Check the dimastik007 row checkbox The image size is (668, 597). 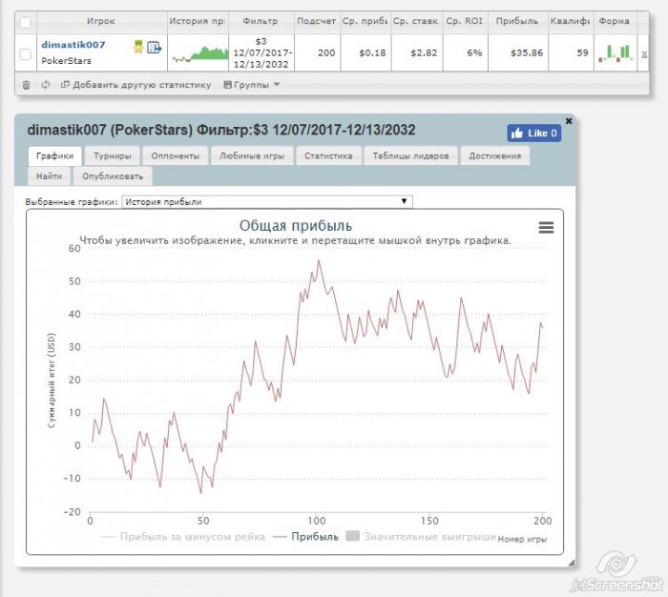pos(26,54)
